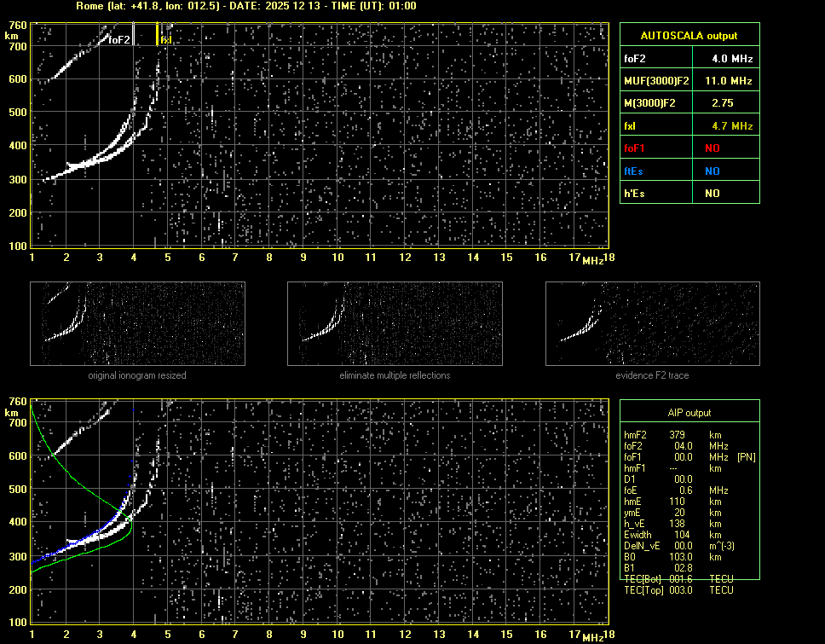Click the blue ftEs row label
Viewport: 825px width, 644px height.
point(634,171)
